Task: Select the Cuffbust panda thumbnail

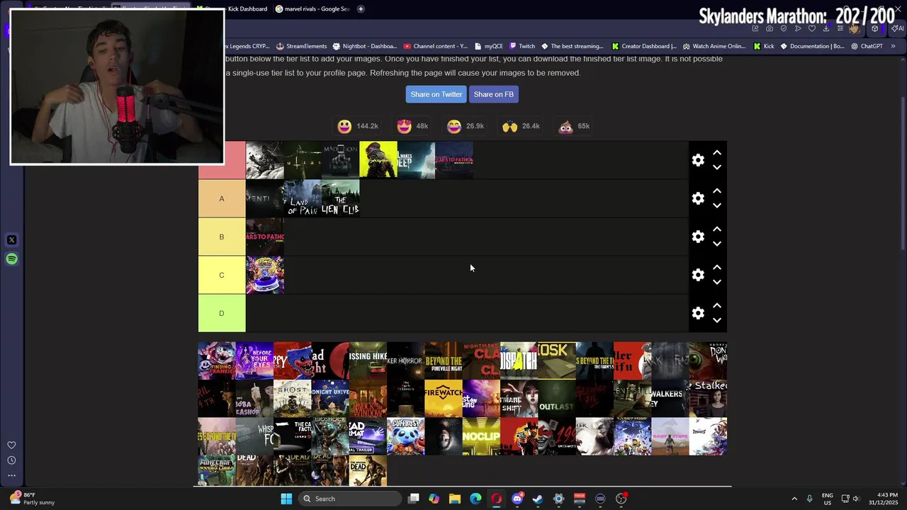Action: pyautogui.click(x=406, y=436)
